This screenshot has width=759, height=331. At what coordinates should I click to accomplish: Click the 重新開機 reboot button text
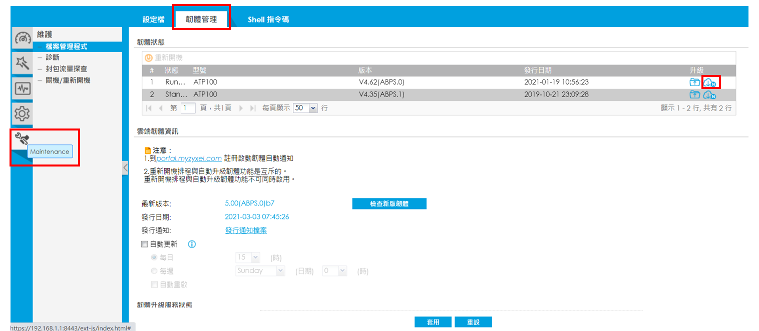pyautogui.click(x=169, y=58)
